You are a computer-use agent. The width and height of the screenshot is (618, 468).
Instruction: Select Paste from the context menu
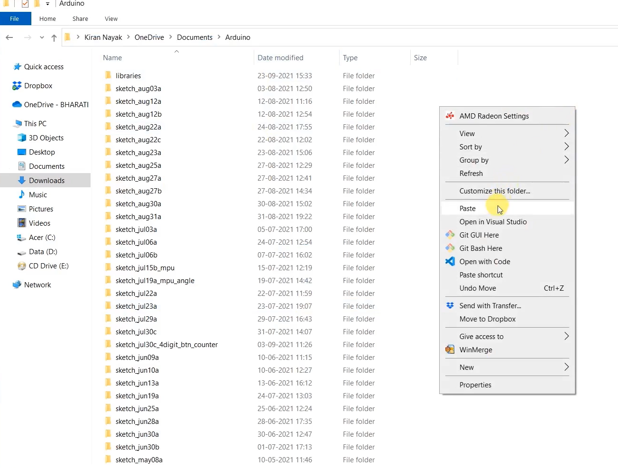(507, 208)
